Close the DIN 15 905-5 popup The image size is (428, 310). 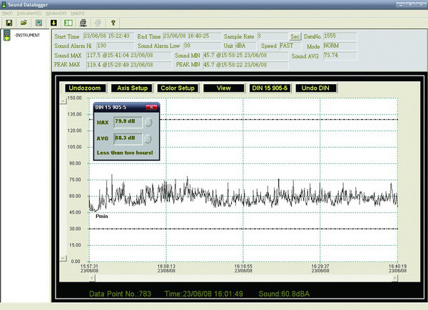point(151,107)
